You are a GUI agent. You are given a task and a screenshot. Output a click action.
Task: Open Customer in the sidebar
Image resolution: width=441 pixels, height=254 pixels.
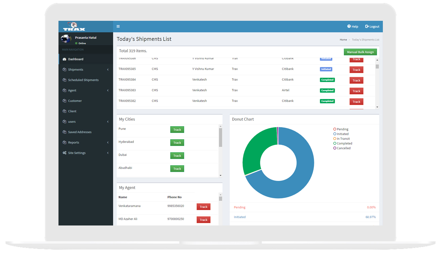click(86, 101)
